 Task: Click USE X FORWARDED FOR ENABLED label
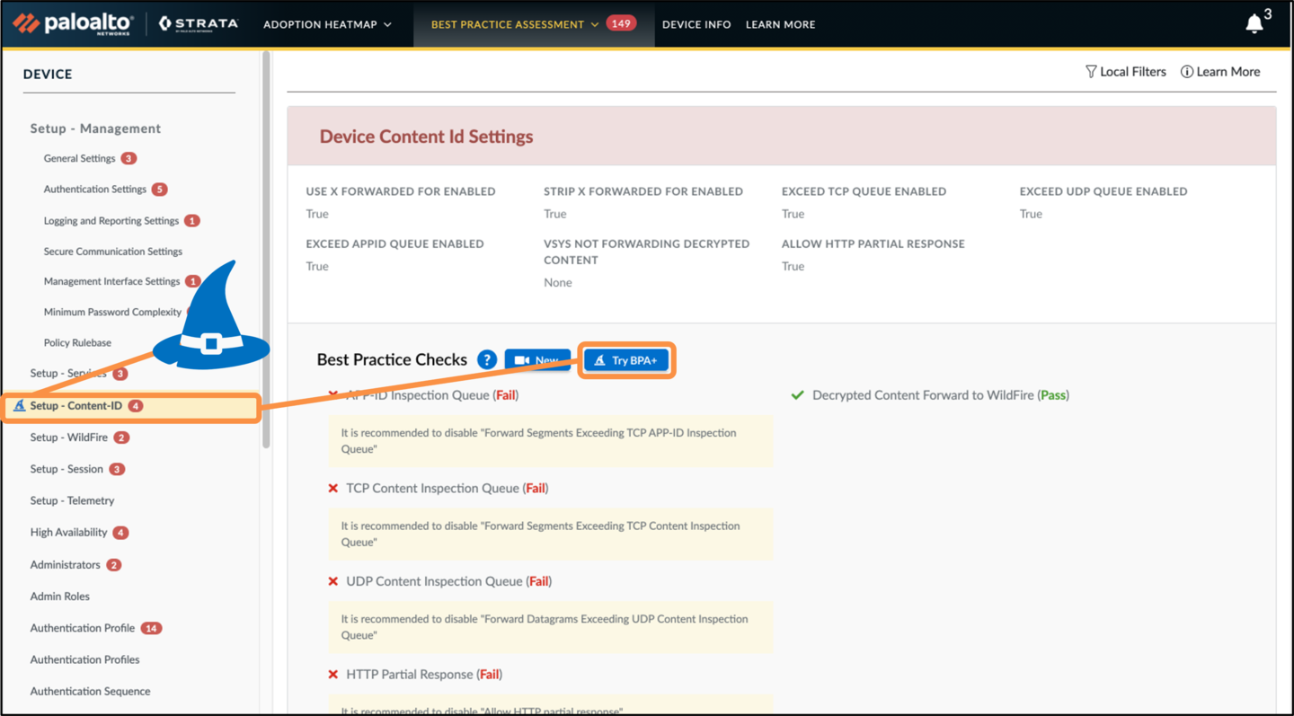click(x=401, y=191)
